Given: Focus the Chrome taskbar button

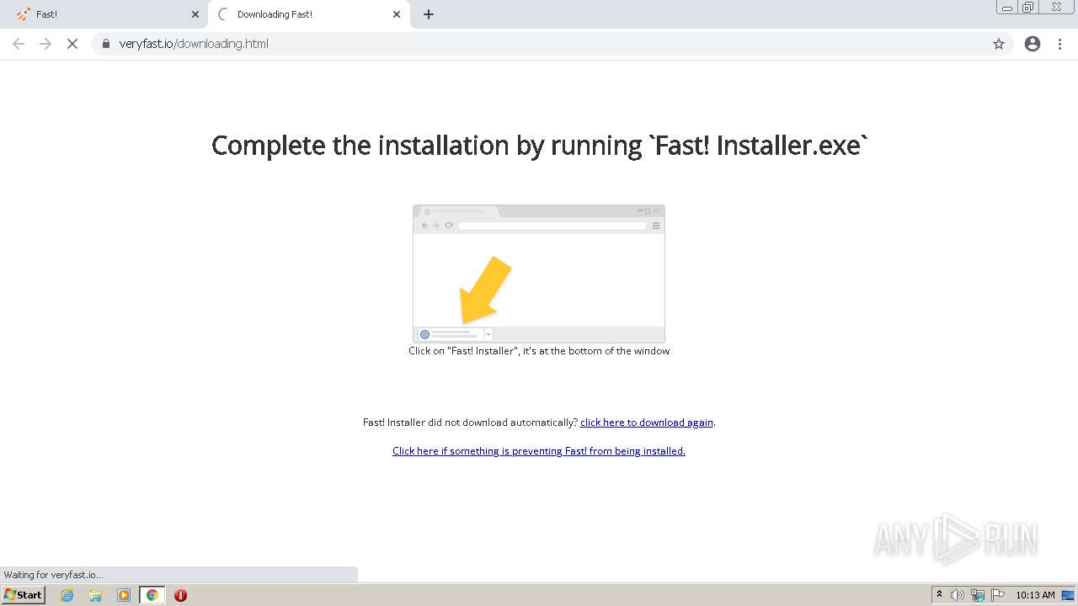Looking at the screenshot, I should (152, 595).
